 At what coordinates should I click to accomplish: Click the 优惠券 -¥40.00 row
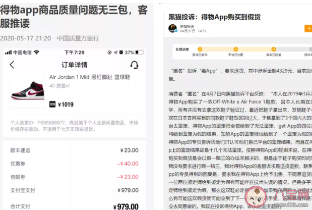(x=75, y=164)
